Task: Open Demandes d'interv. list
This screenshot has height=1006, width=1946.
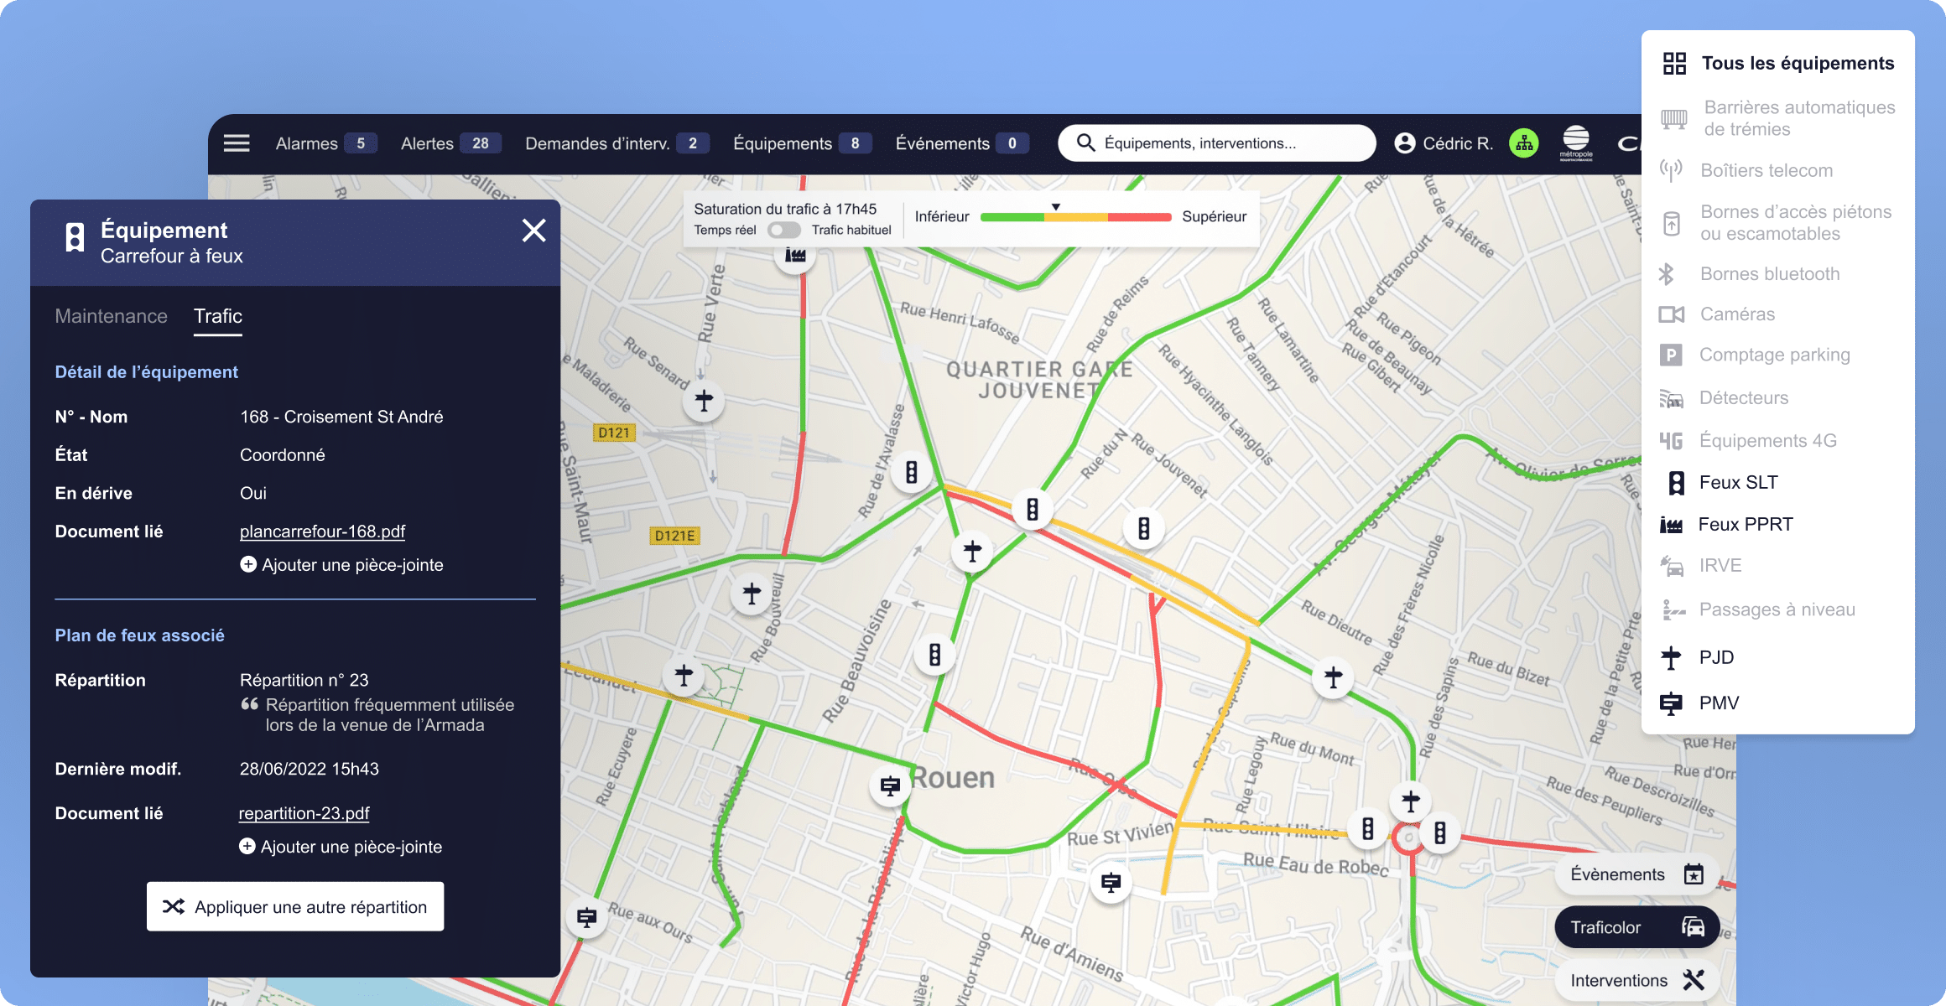Action: 617,143
